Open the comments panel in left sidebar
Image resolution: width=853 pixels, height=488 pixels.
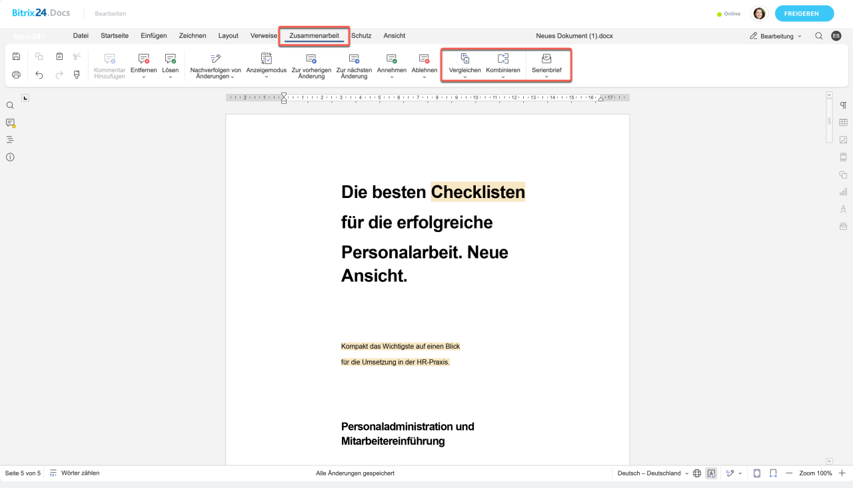click(x=10, y=123)
